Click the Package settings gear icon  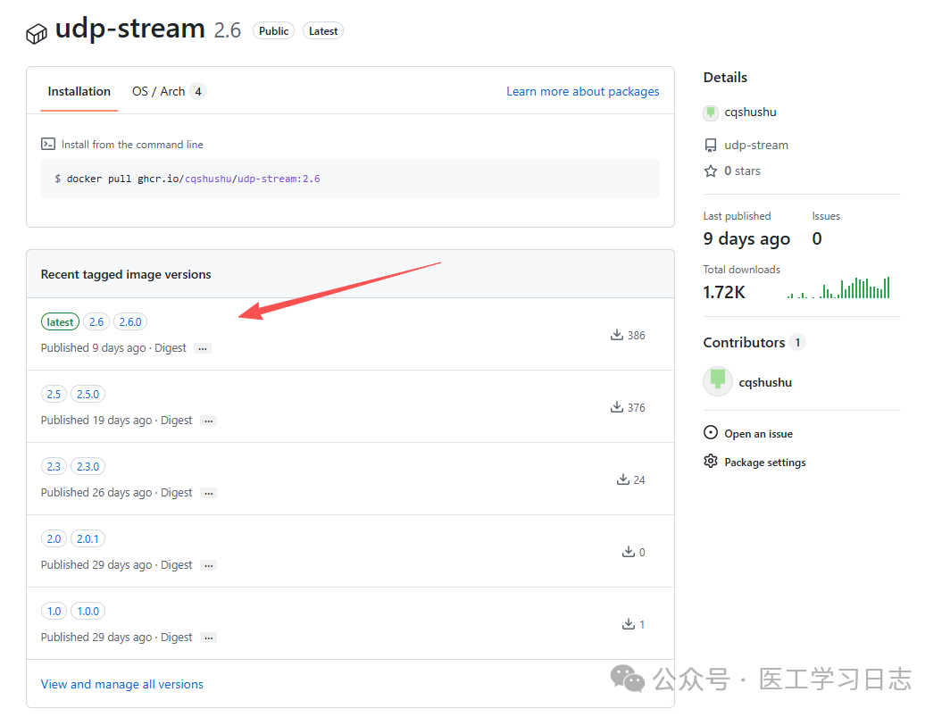point(711,462)
